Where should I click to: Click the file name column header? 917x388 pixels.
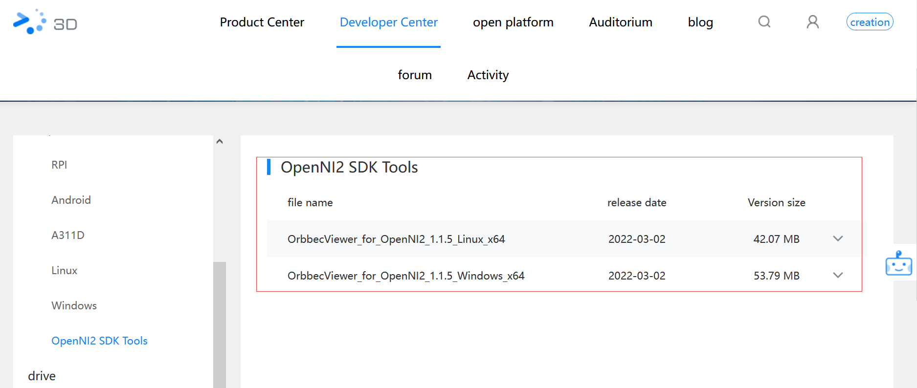[x=310, y=202]
